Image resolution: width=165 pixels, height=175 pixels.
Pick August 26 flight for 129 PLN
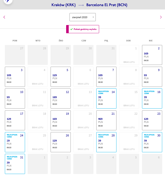click(x=61, y=142)
